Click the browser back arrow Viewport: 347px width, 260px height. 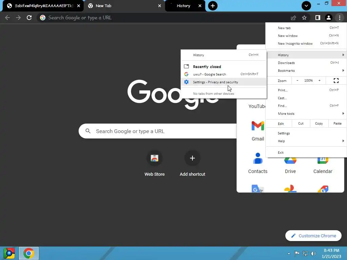pyautogui.click(x=7, y=18)
